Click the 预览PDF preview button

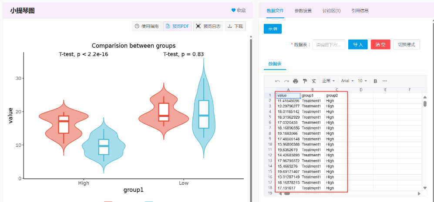coord(177,26)
